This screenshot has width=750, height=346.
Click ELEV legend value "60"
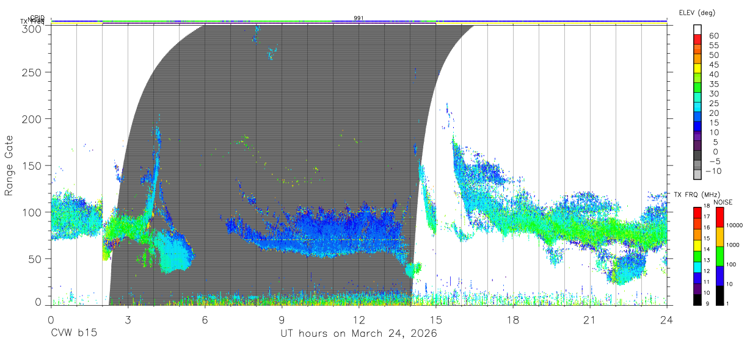click(x=714, y=36)
